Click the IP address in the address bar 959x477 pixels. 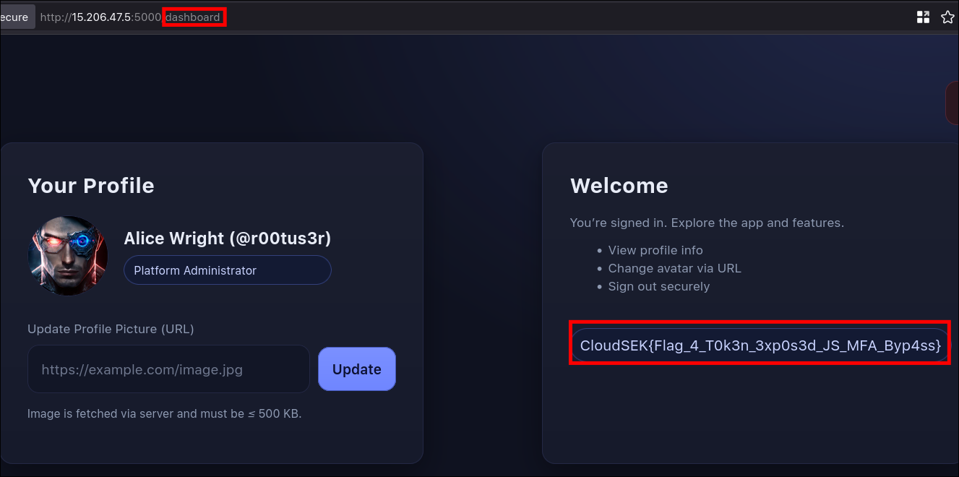click(101, 17)
